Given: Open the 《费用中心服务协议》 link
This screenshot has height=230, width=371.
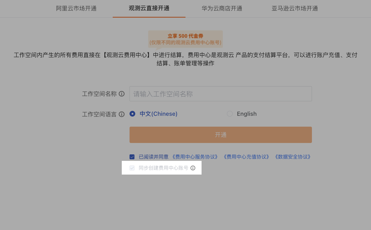Looking at the screenshot, I should point(195,157).
